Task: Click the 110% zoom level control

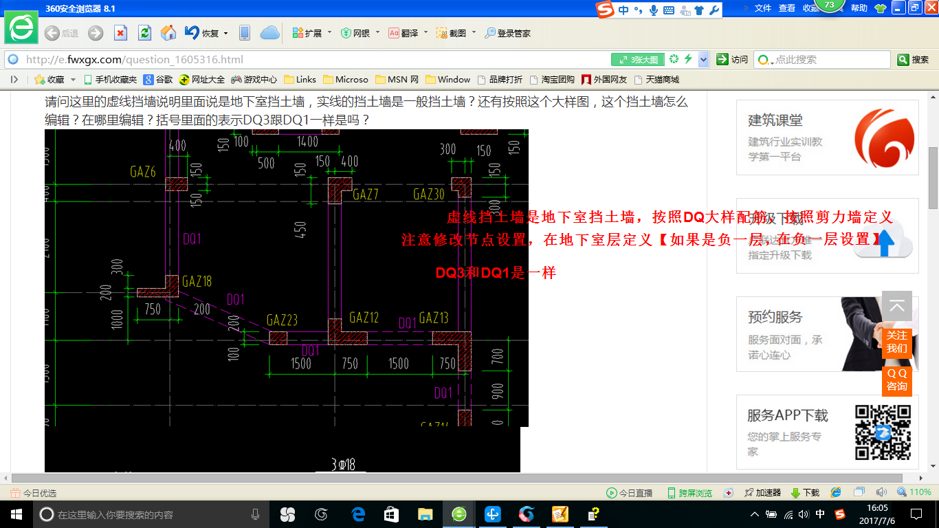Action: point(914,492)
